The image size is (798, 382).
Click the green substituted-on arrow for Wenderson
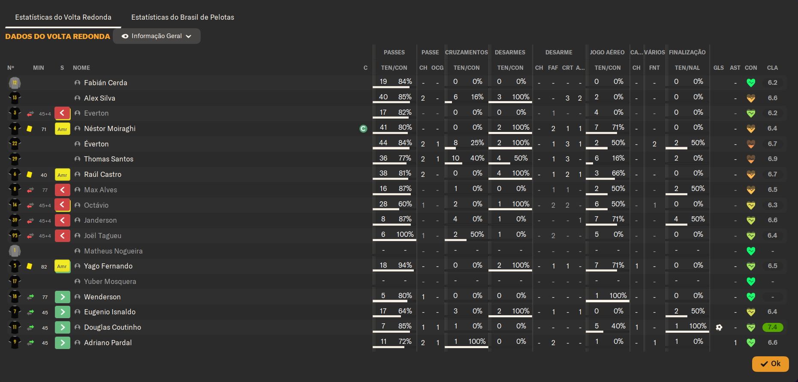[63, 297]
